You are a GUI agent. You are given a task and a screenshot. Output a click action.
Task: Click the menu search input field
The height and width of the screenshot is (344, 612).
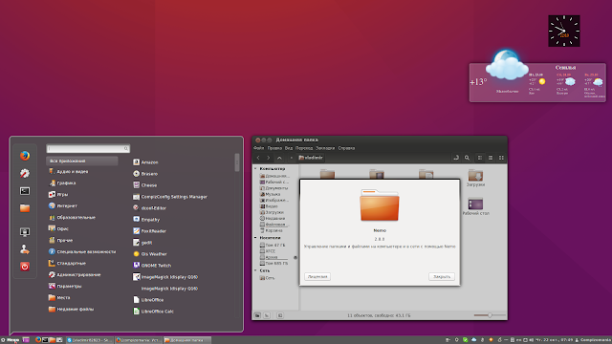pos(88,148)
